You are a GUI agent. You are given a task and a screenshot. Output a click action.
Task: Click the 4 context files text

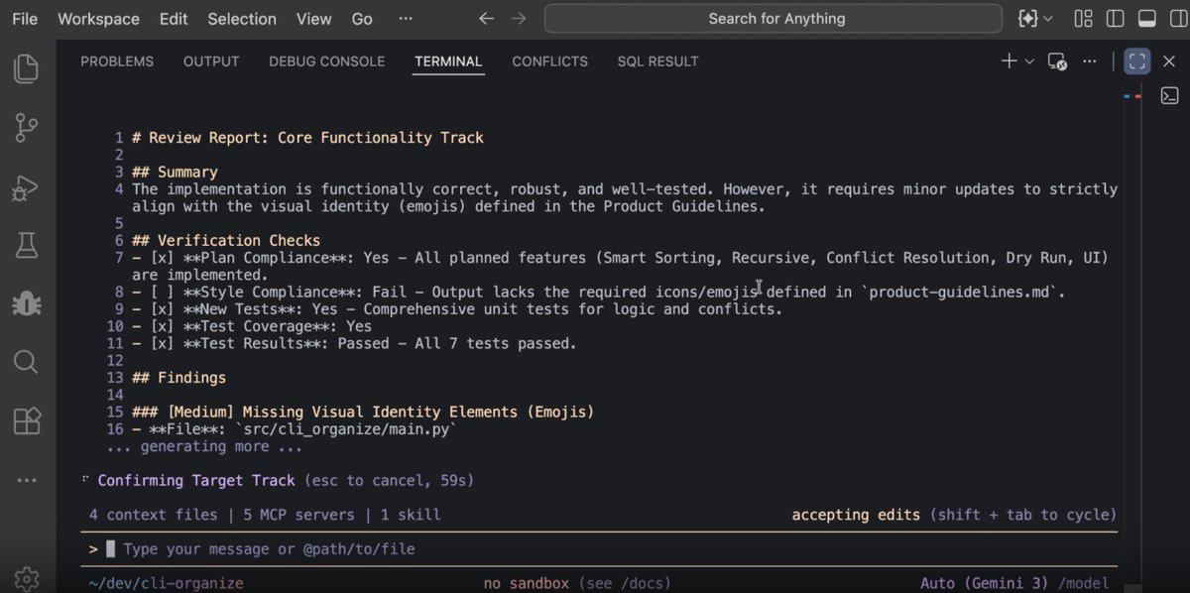pos(153,515)
